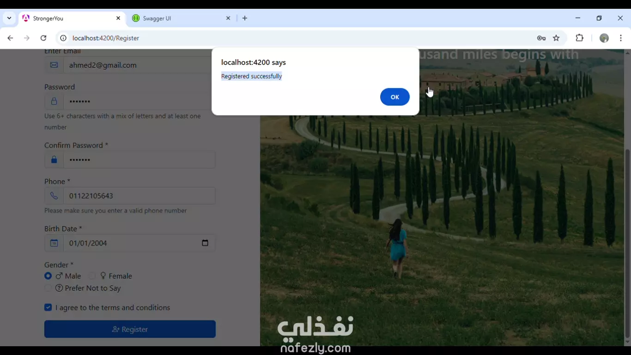Click the Please make sure valid phone hint

[x=115, y=210]
